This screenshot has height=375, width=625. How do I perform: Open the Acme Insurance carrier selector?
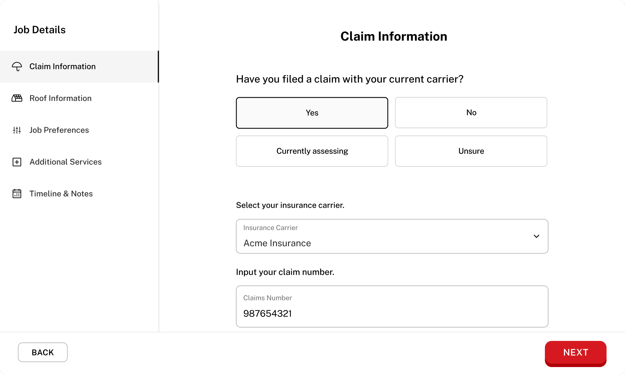tap(369, 237)
